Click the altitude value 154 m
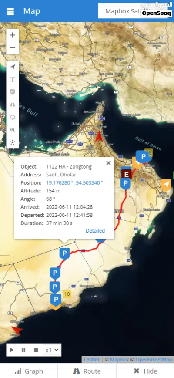This screenshot has height=378, width=174. [53, 191]
